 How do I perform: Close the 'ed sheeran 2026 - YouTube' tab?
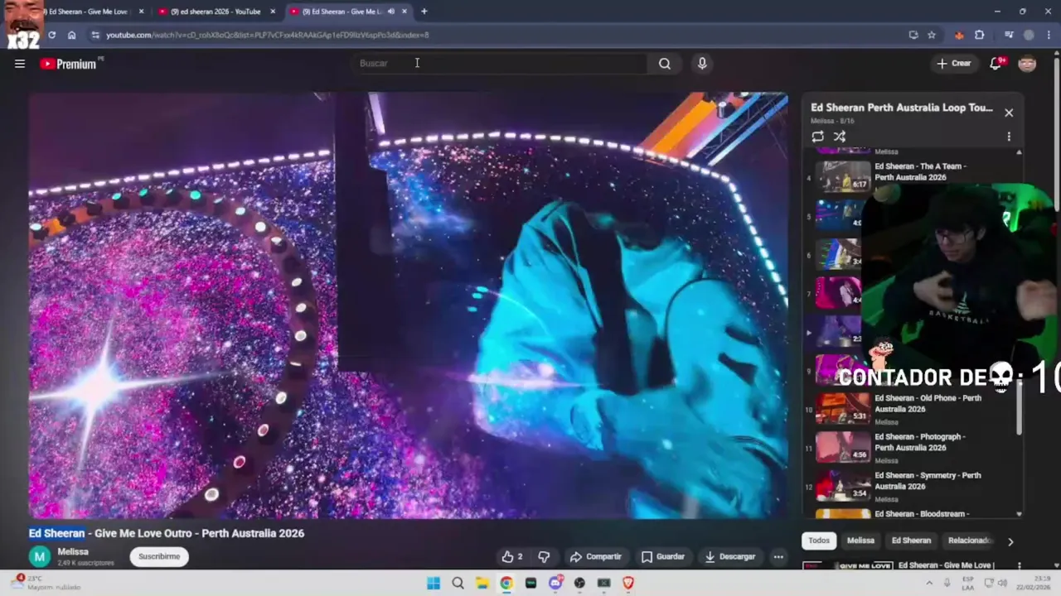[x=273, y=12]
